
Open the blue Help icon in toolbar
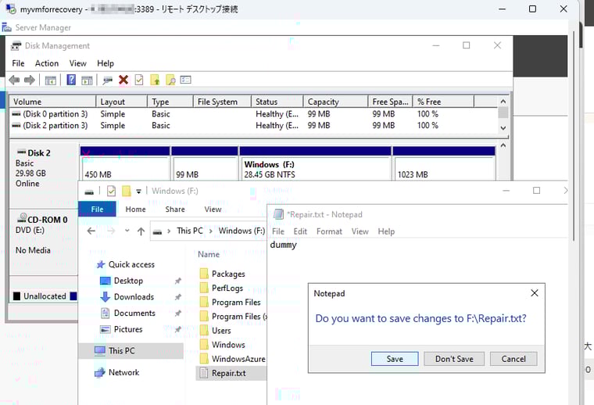pyautogui.click(x=71, y=80)
